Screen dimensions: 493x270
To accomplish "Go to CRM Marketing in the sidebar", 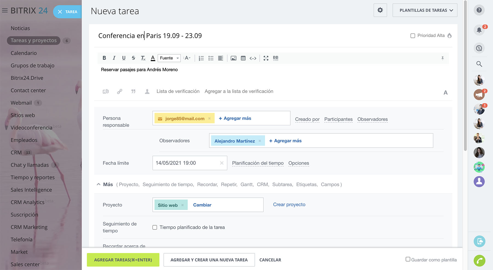I will point(29,227).
